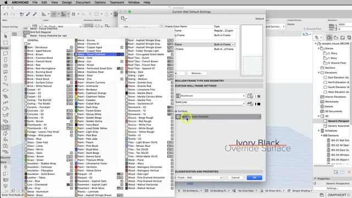This screenshot has width=352, height=198.
Task: Click the Solid Line pen color swatch
Action: pos(258,104)
